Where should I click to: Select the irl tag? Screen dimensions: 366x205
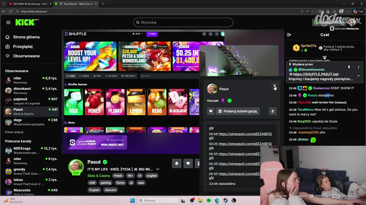(x=140, y=176)
